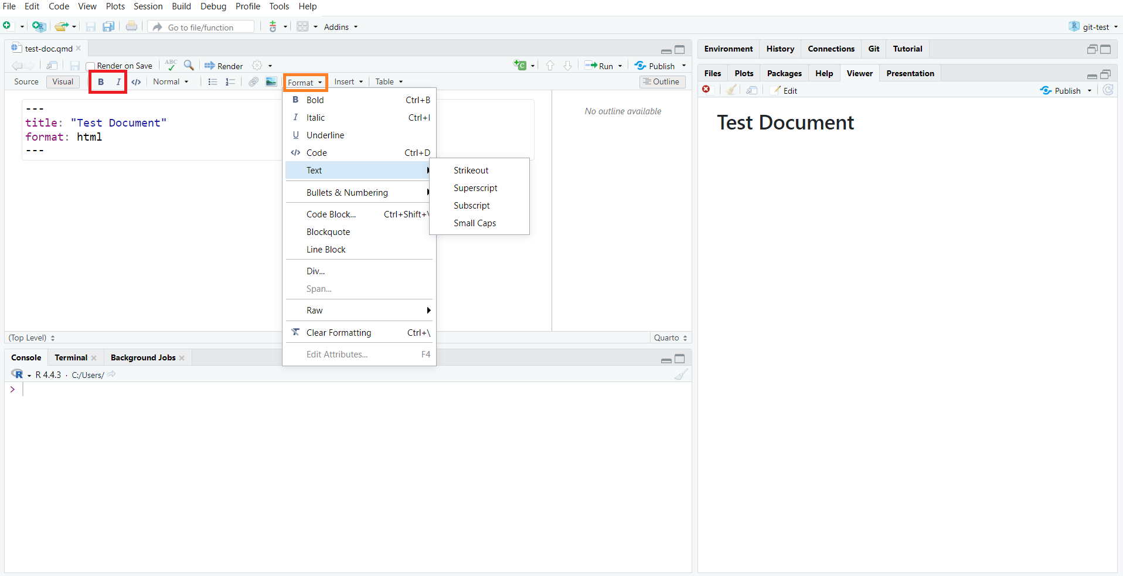The width and height of the screenshot is (1123, 576).
Task: Click the bulleted list icon
Action: [x=212, y=81]
